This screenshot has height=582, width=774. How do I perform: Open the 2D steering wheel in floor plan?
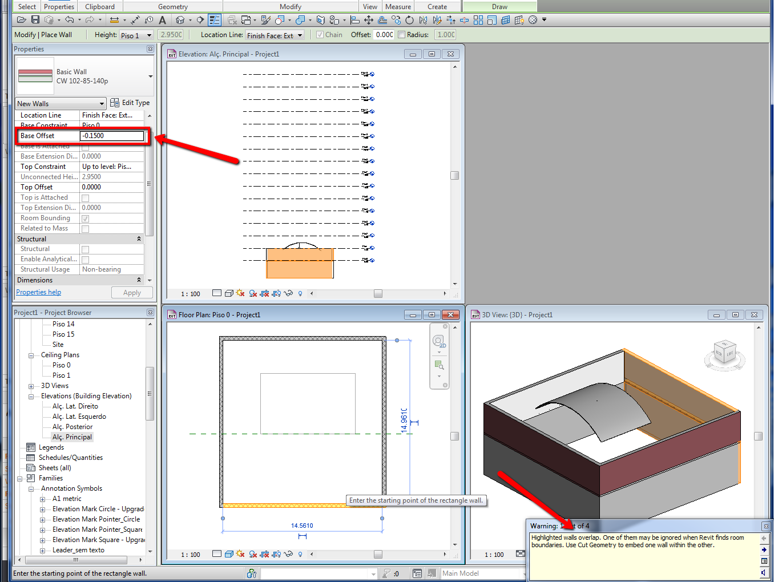click(x=438, y=341)
